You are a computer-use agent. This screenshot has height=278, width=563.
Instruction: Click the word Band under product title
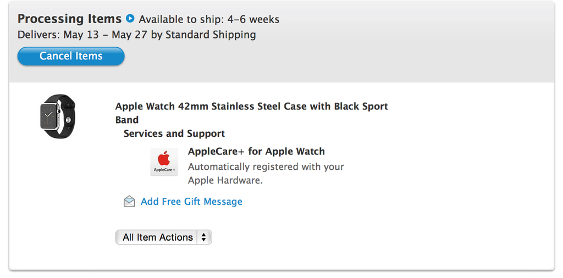127,120
